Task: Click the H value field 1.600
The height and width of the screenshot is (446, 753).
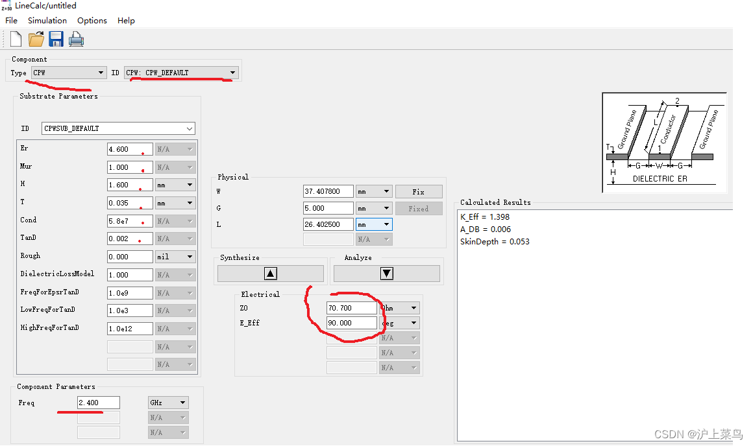Action: coord(130,185)
